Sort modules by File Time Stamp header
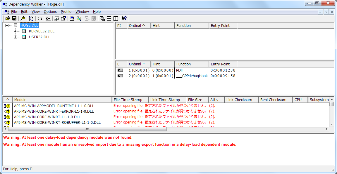 point(130,100)
